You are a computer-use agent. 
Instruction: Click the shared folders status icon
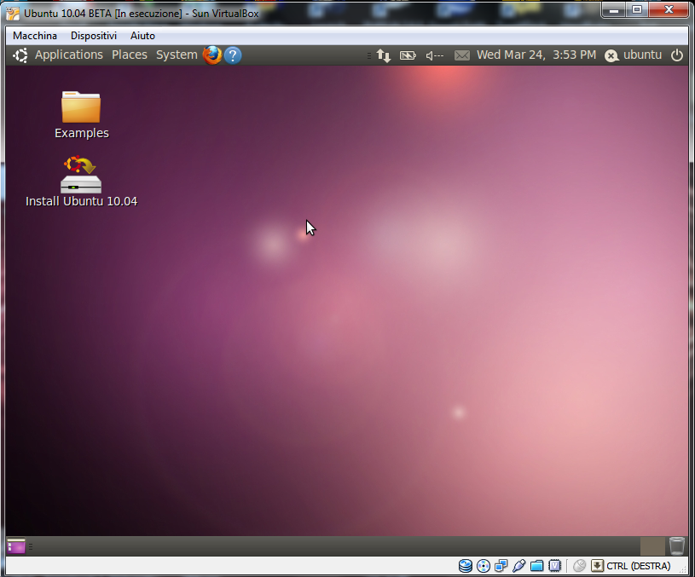point(536,566)
